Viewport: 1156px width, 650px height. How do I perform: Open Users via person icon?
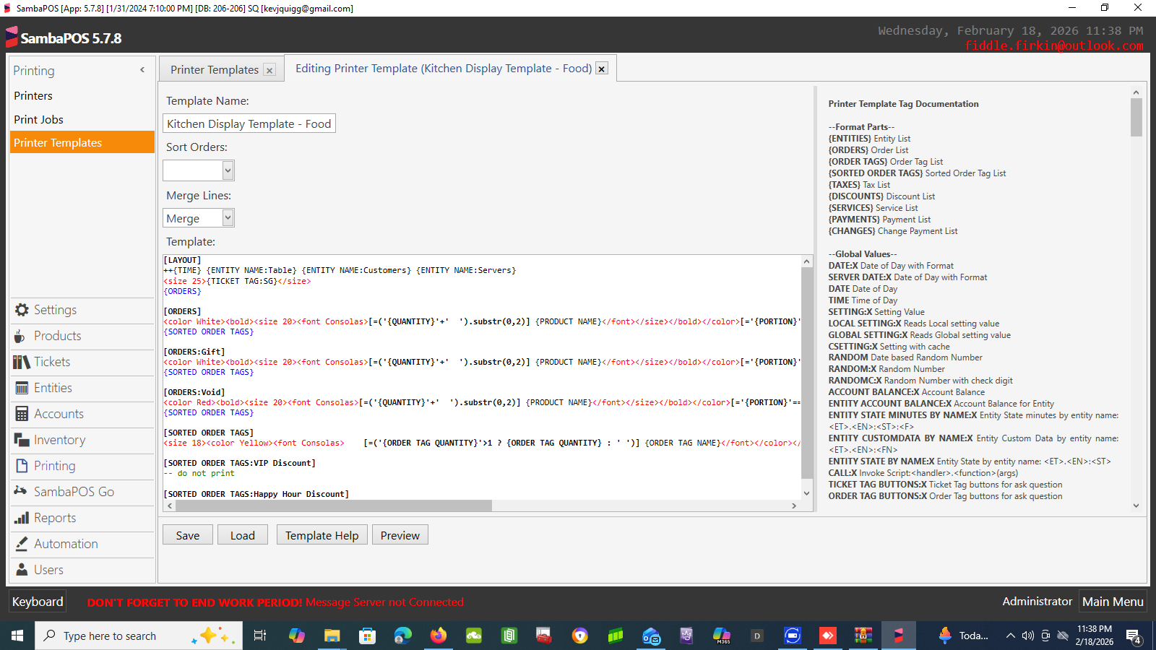(22, 570)
